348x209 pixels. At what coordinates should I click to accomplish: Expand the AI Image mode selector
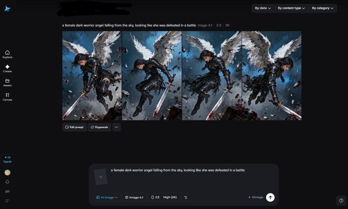click(107, 197)
